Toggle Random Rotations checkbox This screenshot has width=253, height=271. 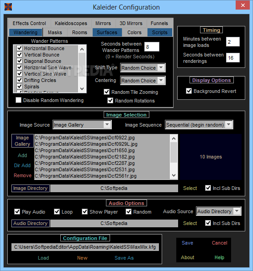110,100
